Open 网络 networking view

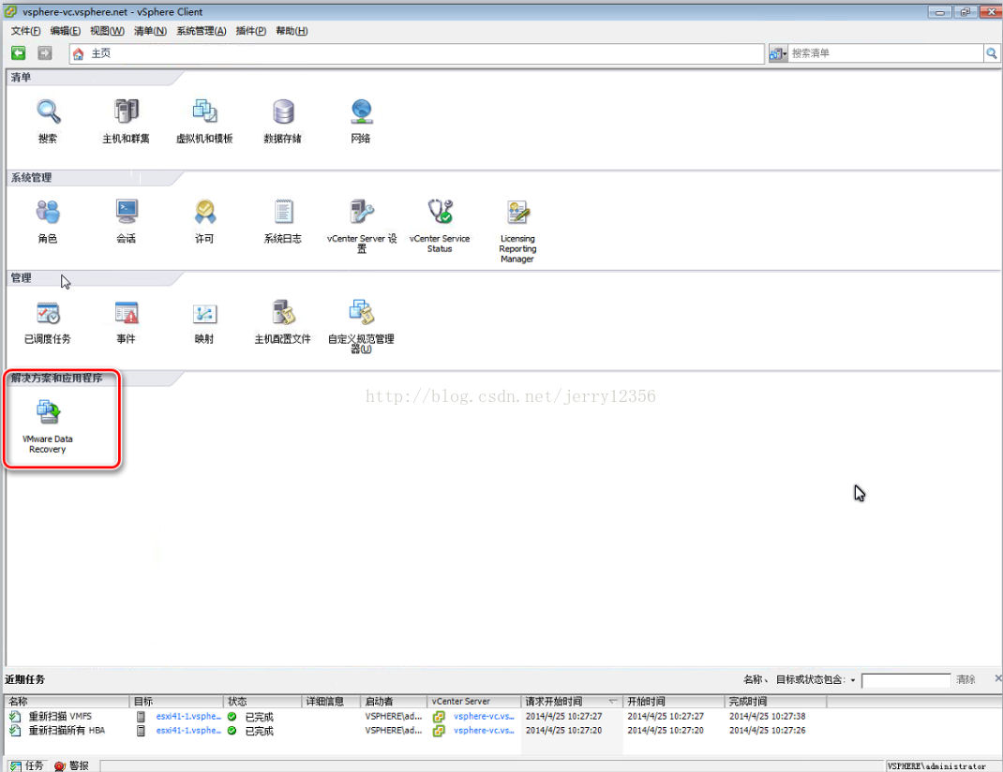click(x=362, y=111)
